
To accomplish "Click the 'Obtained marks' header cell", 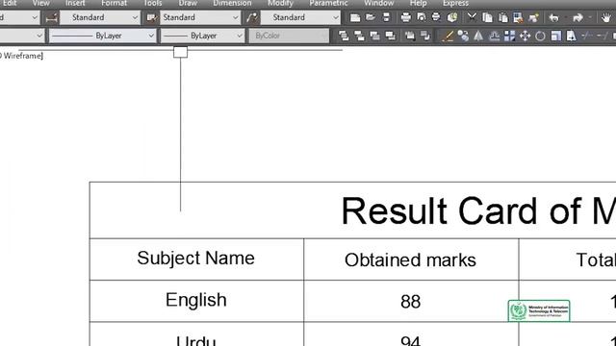I will pos(411,260).
